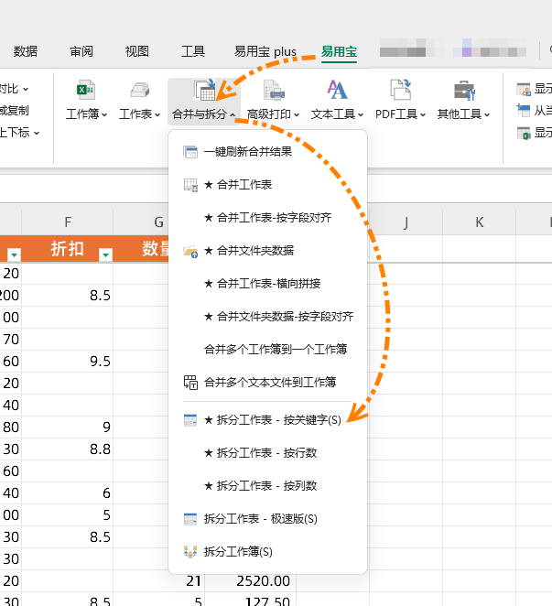Expand the 工作表 dropdown arrow

point(157,114)
